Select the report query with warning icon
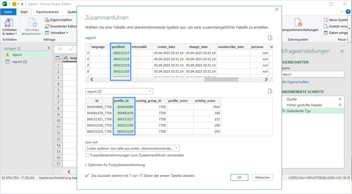Screen dimensions: 352x194 tap(26, 55)
